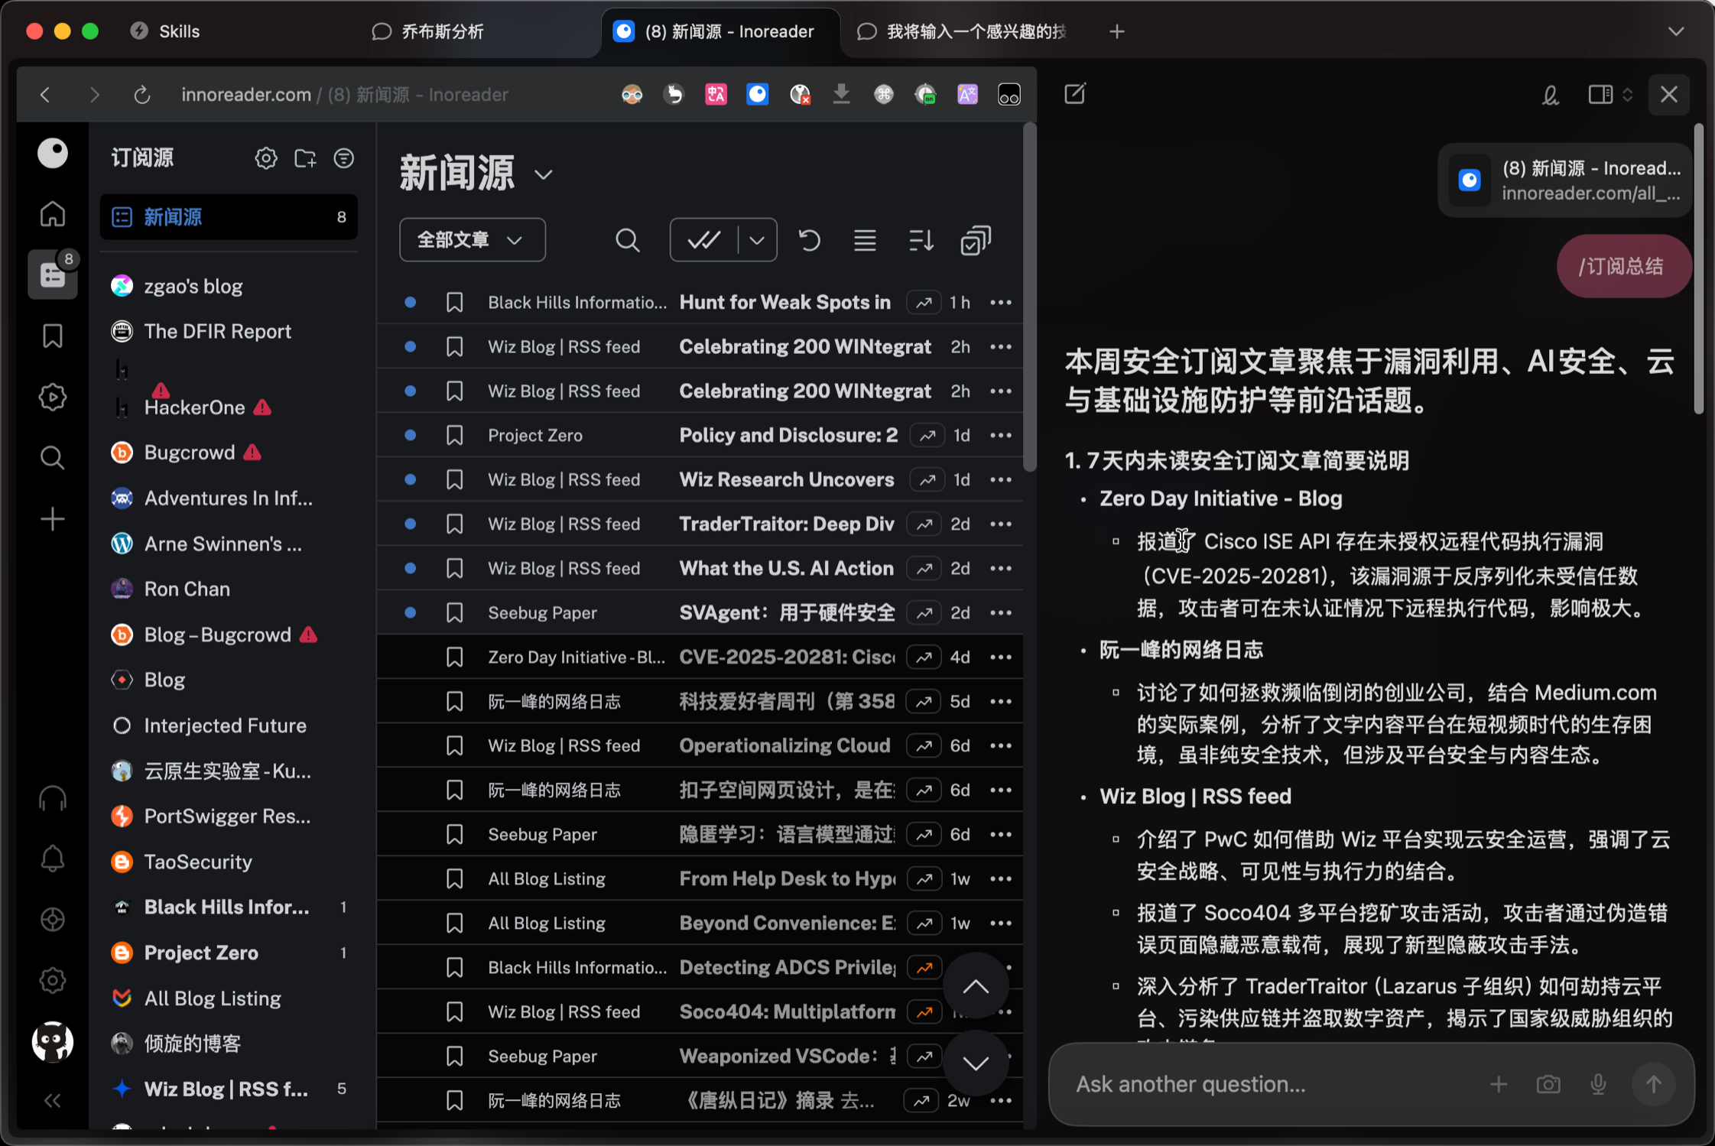Click the new folder icon in 订阅源 header
Viewport: 1715px width, 1146px height.
(x=305, y=158)
